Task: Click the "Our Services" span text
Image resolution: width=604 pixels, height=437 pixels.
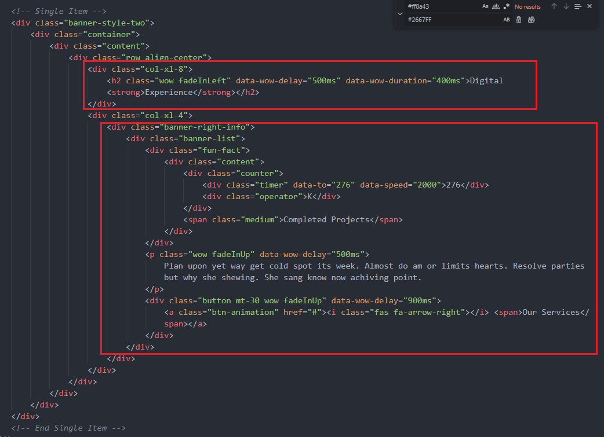Action: coord(551,312)
